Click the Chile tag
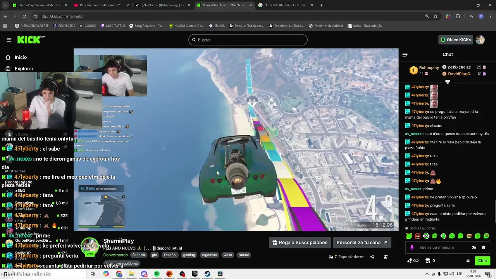 tap(228, 255)
